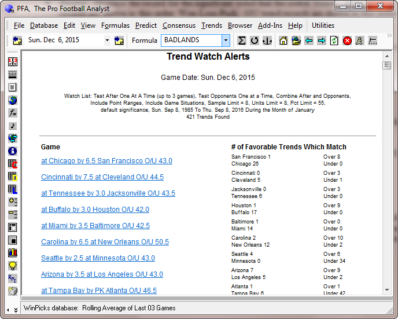Click the sidebar left scroll arrow
Image resolution: width=398 pixels, height=319 pixels.
8,310
